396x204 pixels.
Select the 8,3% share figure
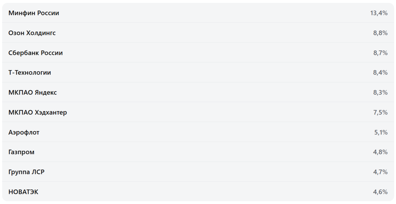click(380, 93)
